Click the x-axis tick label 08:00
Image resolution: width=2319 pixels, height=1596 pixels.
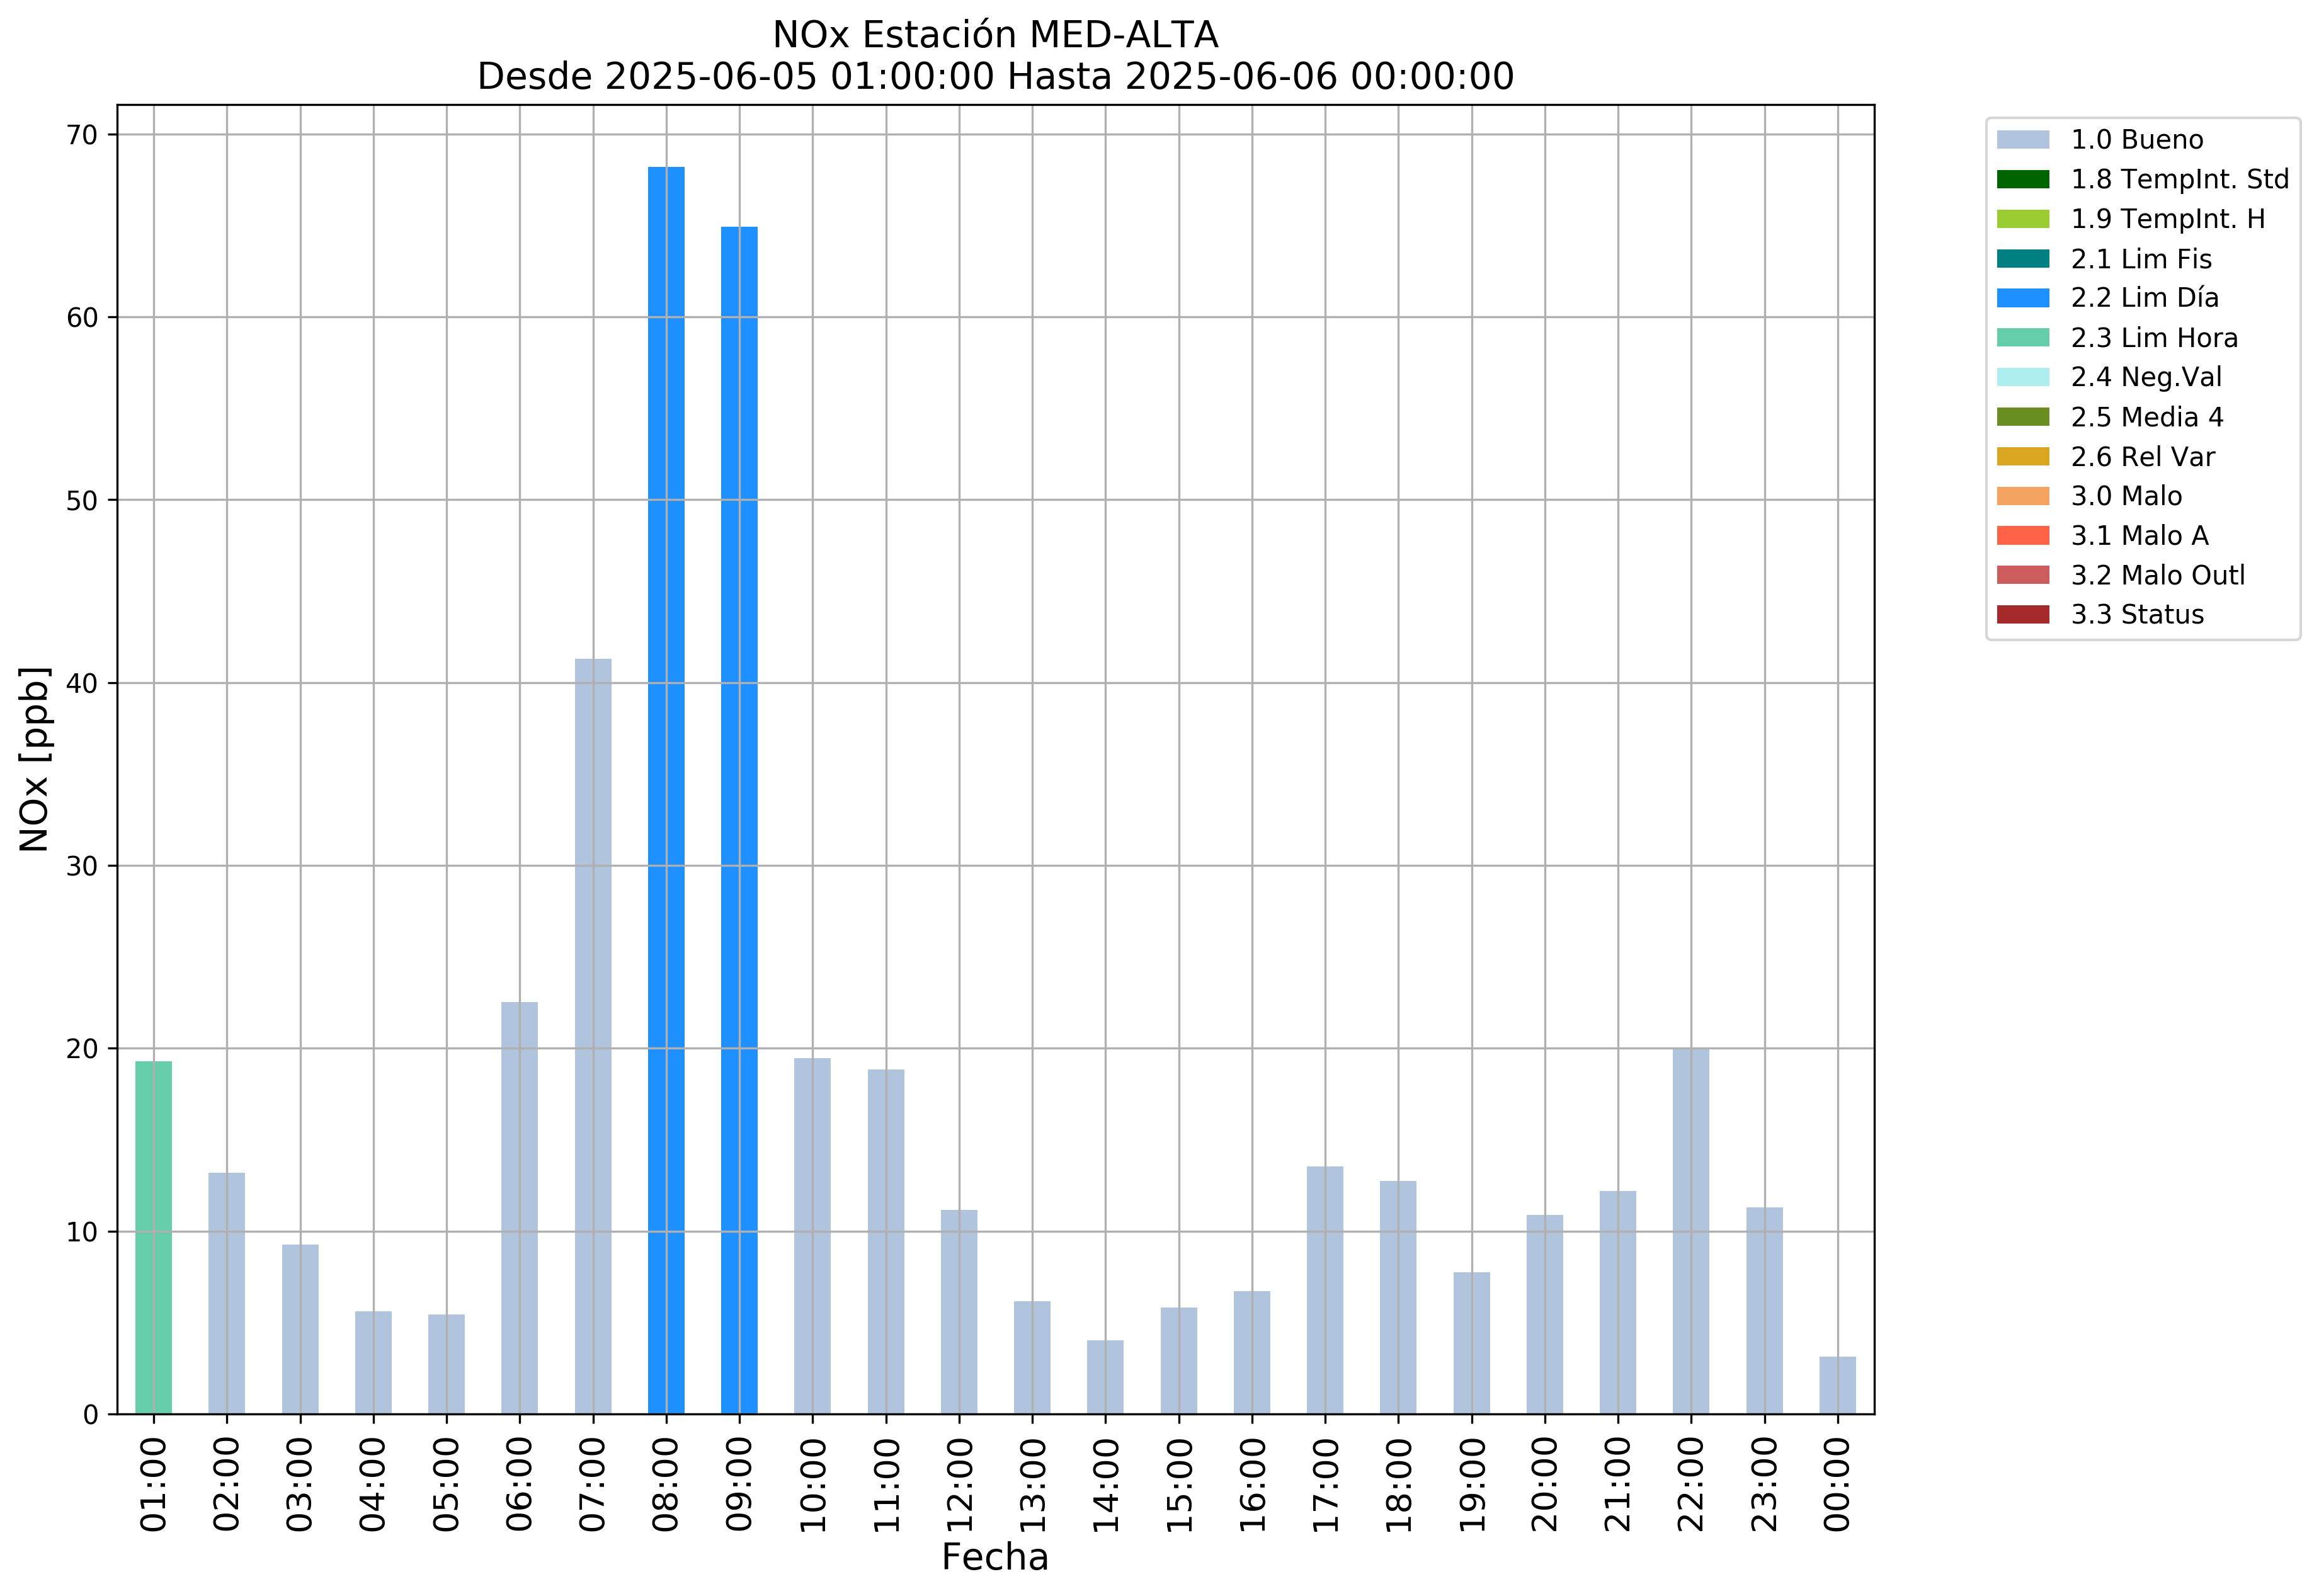click(x=666, y=1484)
